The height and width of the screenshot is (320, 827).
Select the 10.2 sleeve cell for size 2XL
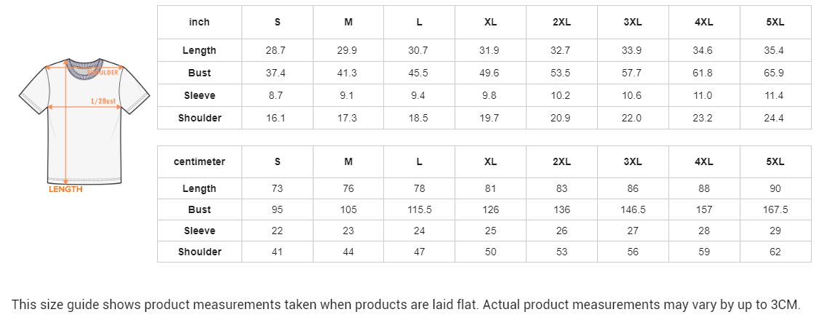point(562,95)
